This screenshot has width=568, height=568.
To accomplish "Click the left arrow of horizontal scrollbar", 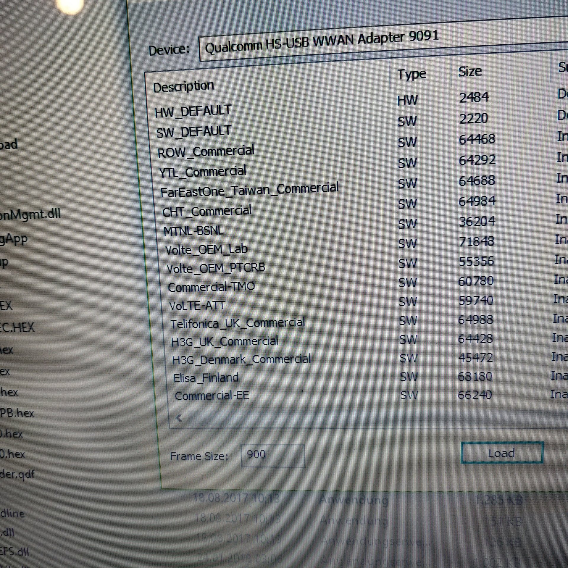I will click(x=179, y=418).
